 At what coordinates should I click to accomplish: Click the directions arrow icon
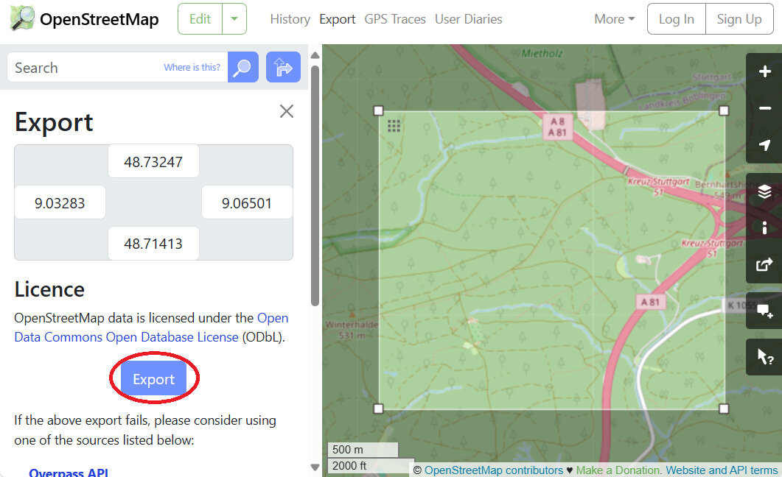283,68
